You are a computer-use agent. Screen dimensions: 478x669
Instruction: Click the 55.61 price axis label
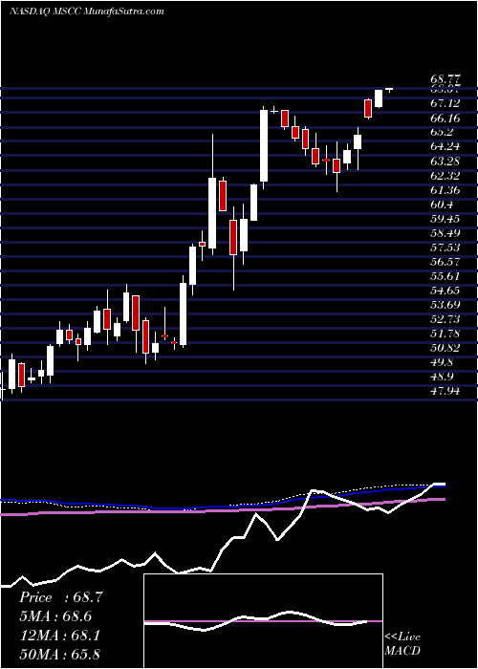tap(445, 276)
